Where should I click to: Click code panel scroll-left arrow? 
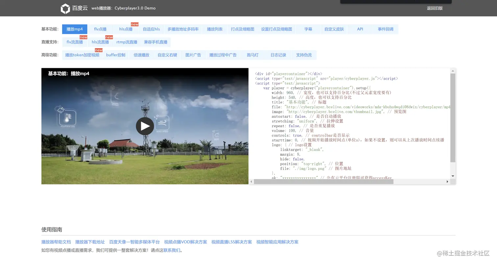251,182
